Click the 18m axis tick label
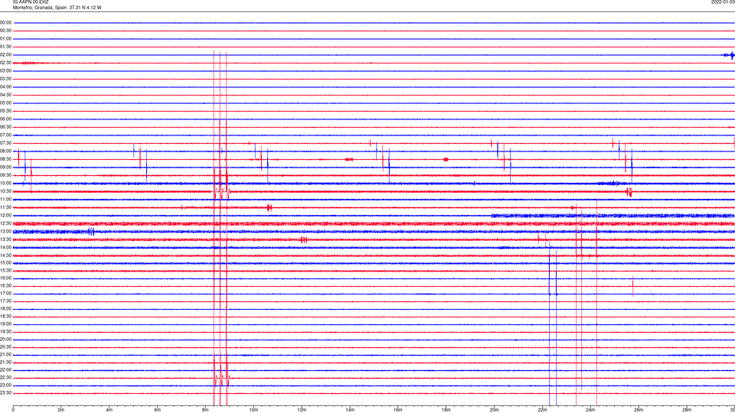This screenshot has height=413, width=735. coord(446,410)
